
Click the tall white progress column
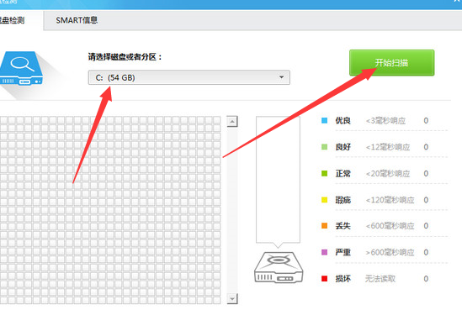tap(278, 180)
